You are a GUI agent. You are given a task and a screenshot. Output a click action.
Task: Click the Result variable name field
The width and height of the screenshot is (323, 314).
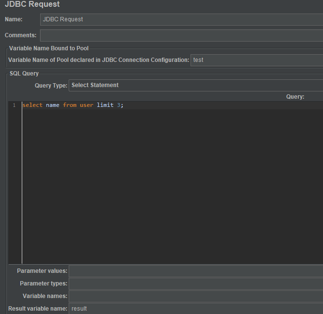[x=195, y=308]
